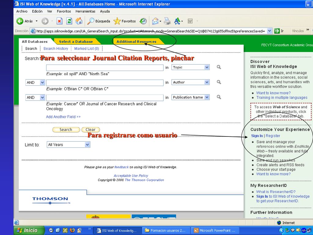Expand the Mail icon dropdown arrow
The height and width of the screenshot is (235, 313).
(x=160, y=21)
